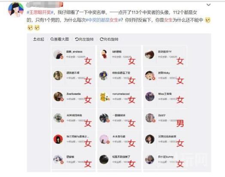
Task: Click the poster's blurred username
Action: [45, 4]
